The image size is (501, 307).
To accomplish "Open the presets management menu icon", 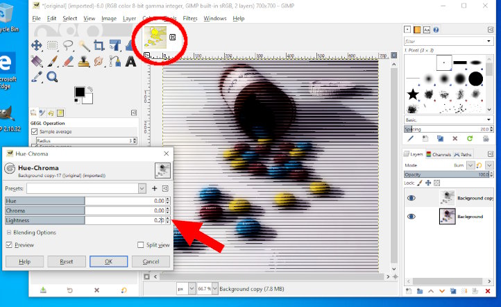I will click(165, 188).
